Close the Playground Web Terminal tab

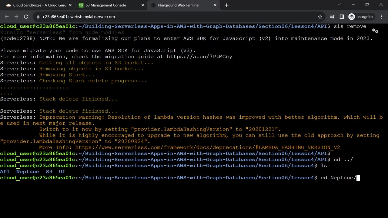pyautogui.click(x=215, y=5)
